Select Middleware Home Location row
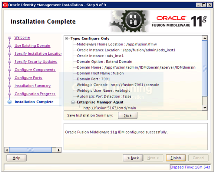 click(117, 44)
